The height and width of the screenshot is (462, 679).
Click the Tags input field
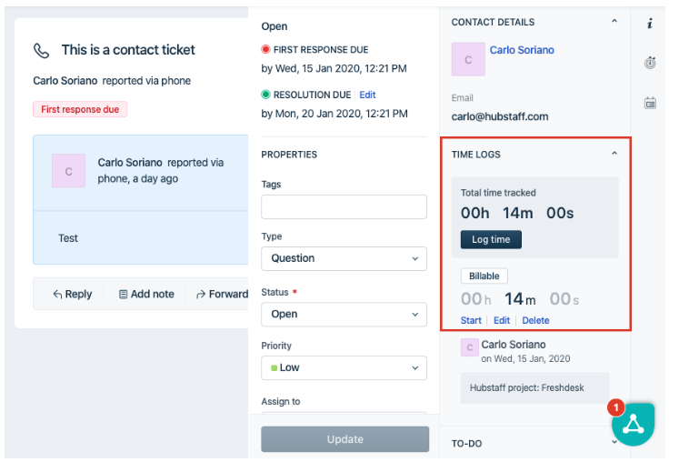344,207
